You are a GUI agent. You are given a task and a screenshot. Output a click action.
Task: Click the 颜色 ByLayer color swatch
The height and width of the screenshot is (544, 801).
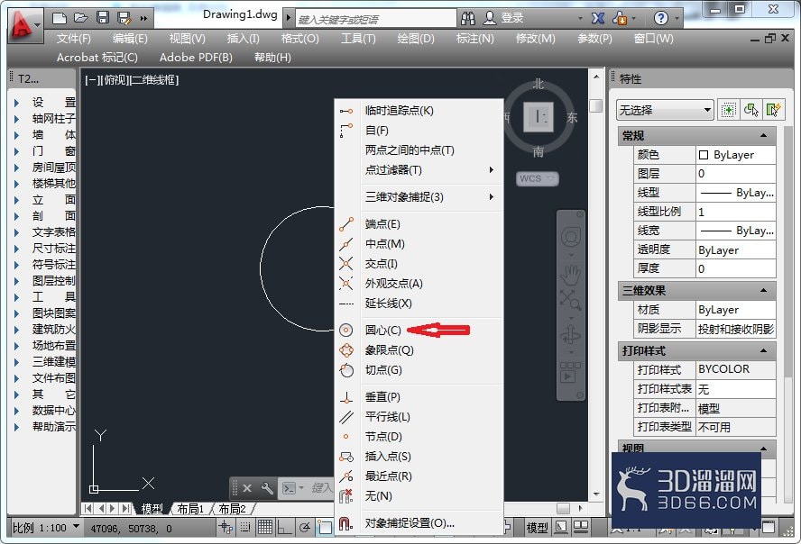[x=704, y=155]
